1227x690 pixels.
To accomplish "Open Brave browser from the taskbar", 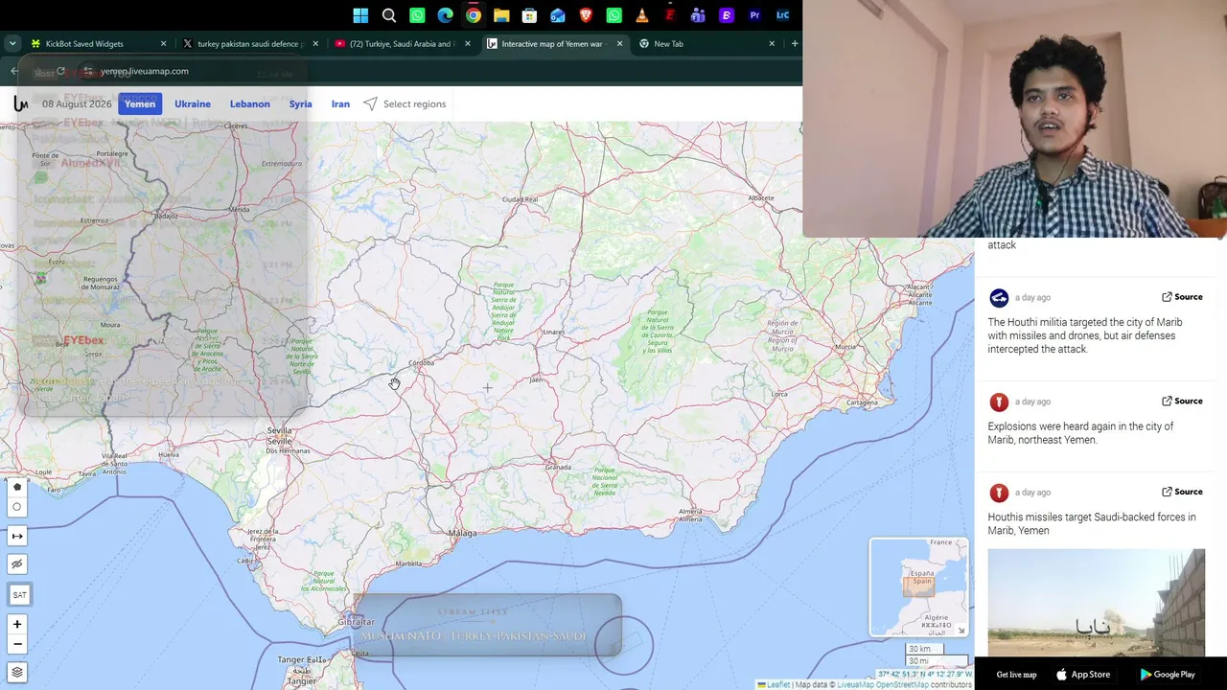I will pos(586,15).
